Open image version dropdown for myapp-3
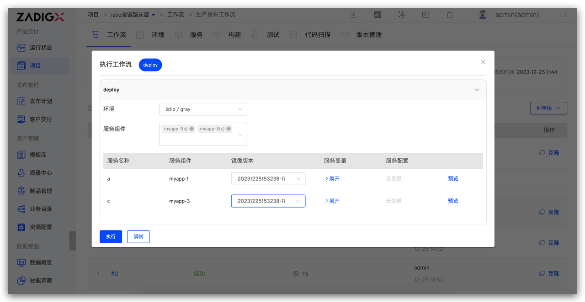Viewport: 585px width, 302px height. pyautogui.click(x=268, y=201)
